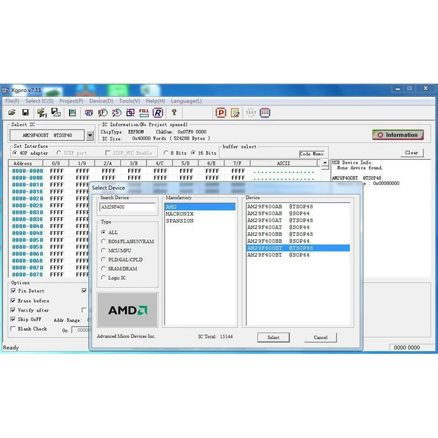Select PLD/GAL/CPLD type radio
438x438 pixels.
pyautogui.click(x=103, y=260)
